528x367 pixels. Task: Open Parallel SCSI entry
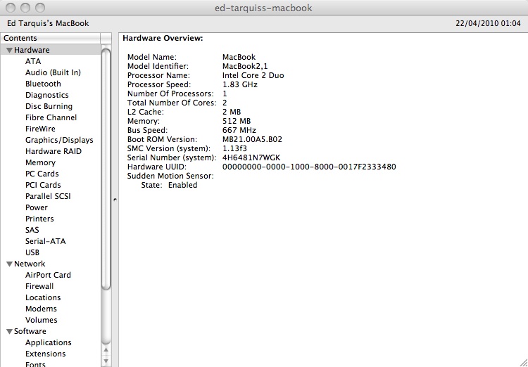48,196
